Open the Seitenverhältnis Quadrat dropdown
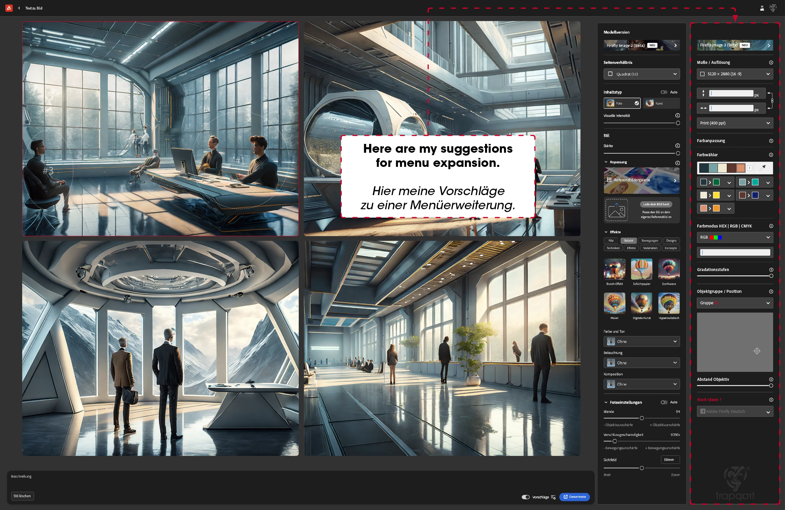 (x=642, y=74)
